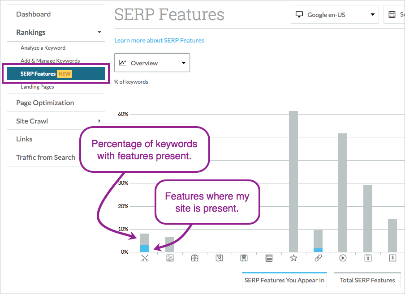Select SERP Features in Rankings menu
Viewport: 405px width, 294px height.
coord(38,74)
